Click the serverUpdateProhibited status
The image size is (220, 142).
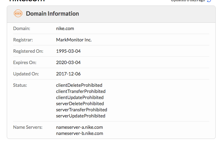tap(81, 116)
